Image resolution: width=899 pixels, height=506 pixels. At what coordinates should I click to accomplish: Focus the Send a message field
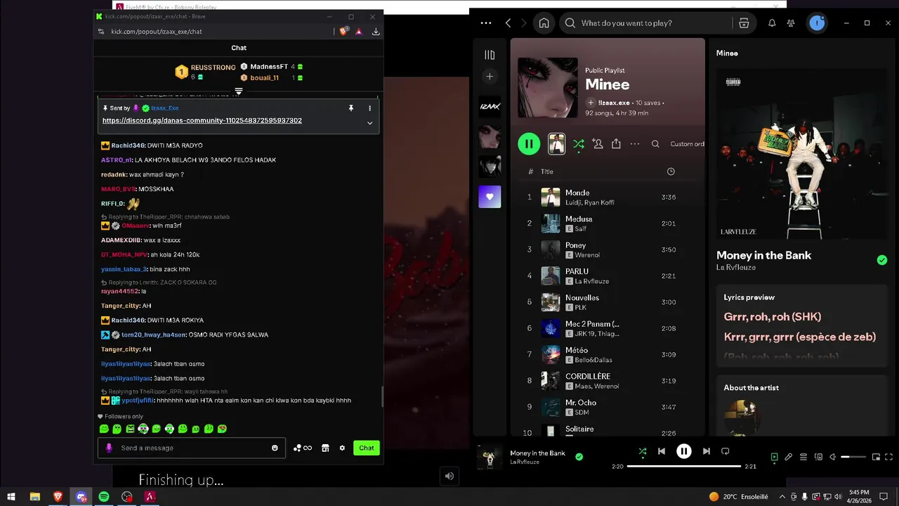tap(192, 448)
